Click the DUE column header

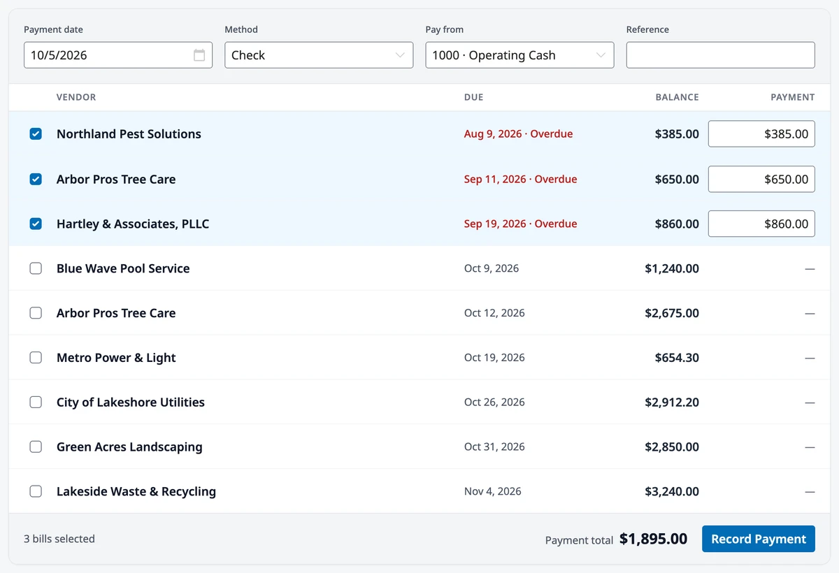473,97
